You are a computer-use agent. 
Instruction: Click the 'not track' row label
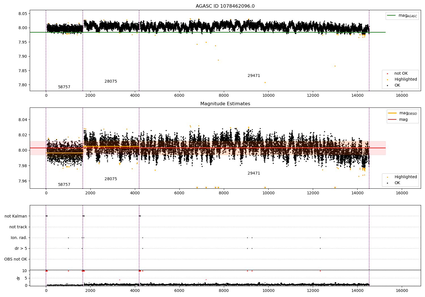(18, 227)
